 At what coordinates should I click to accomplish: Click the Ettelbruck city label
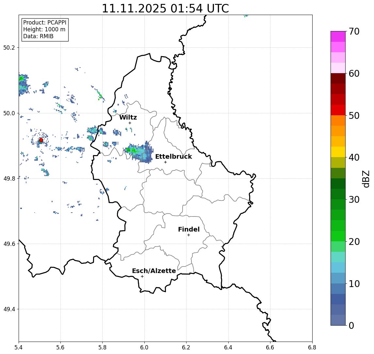(173, 156)
